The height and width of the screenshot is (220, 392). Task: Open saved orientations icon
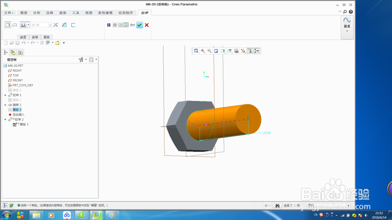click(229, 51)
